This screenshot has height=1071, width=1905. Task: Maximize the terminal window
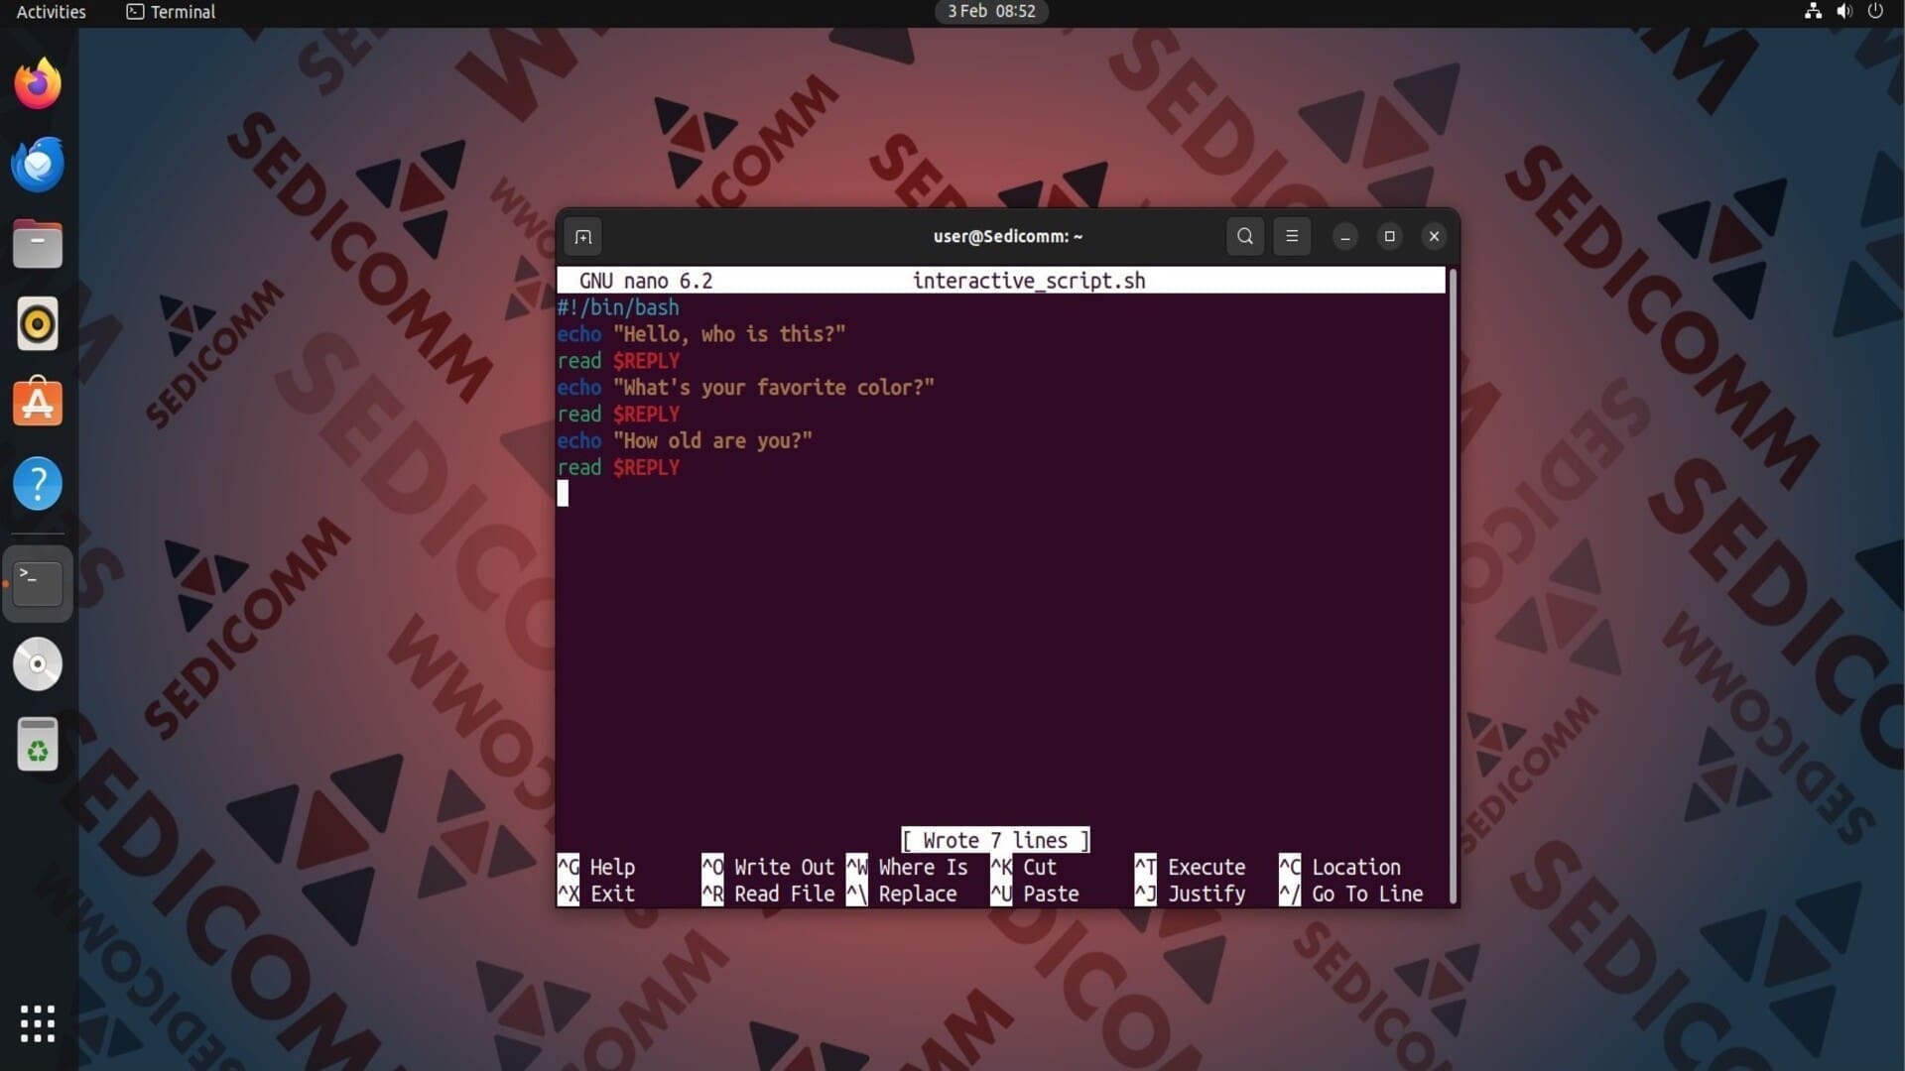pyautogui.click(x=1389, y=236)
